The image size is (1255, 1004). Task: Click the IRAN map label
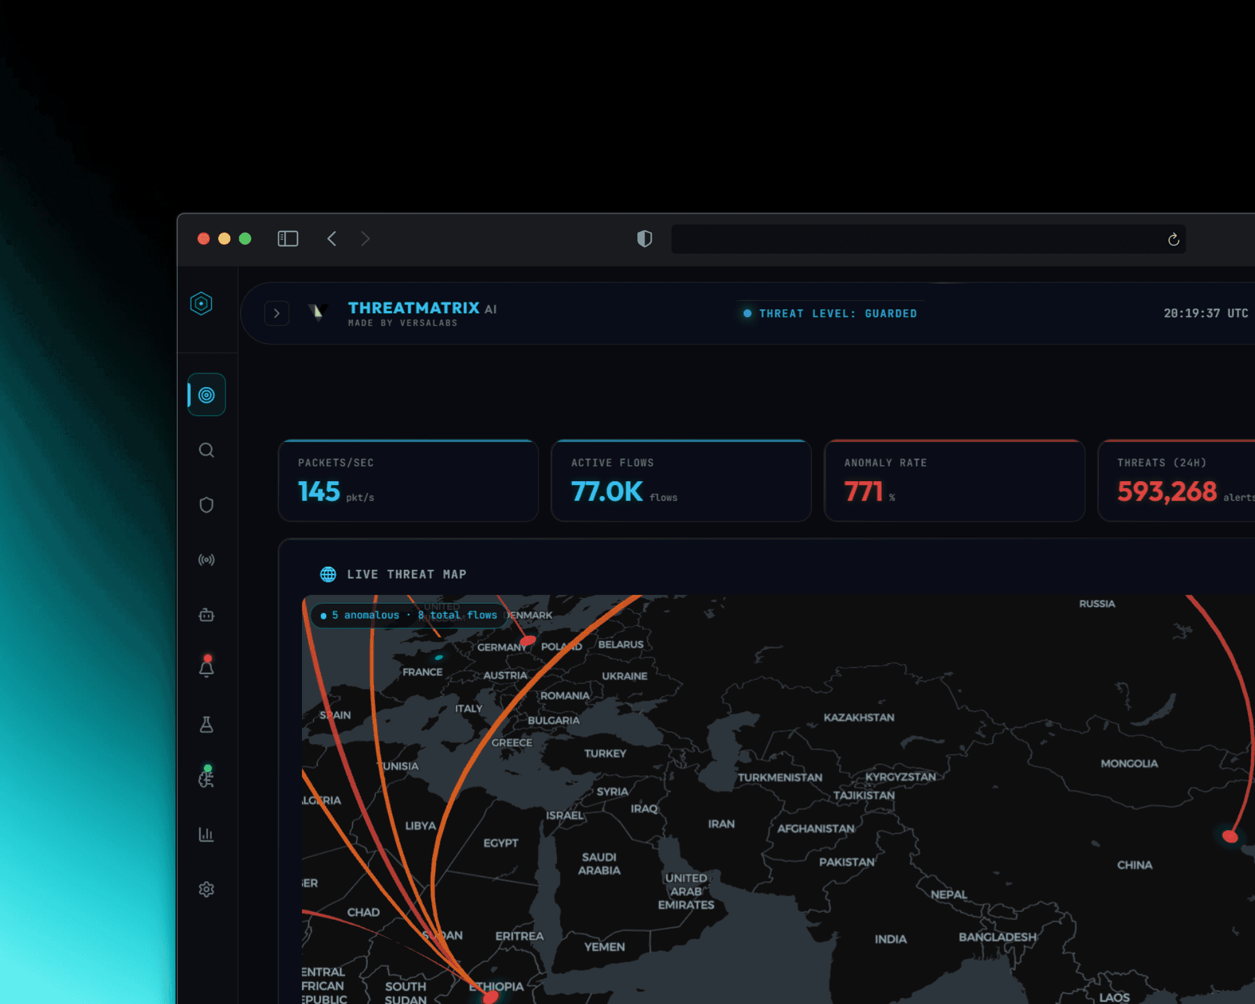coord(722,824)
